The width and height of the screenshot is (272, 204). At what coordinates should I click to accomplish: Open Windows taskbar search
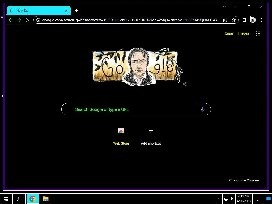coord(19,199)
